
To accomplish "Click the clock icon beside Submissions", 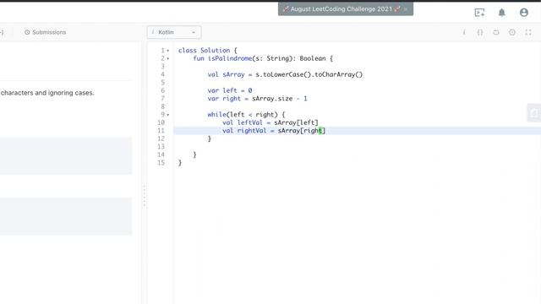I will [x=27, y=32].
